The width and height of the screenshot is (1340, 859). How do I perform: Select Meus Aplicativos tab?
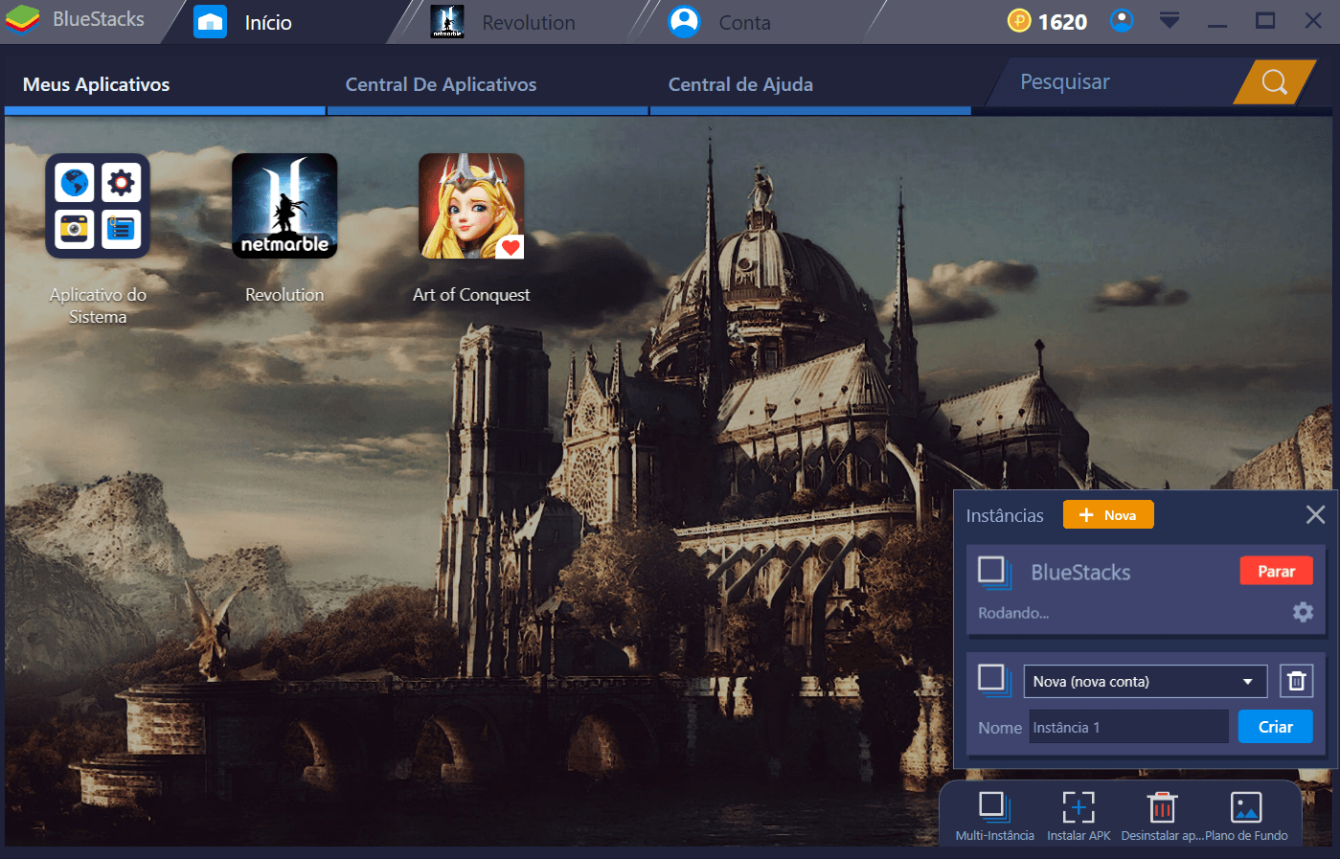(165, 85)
